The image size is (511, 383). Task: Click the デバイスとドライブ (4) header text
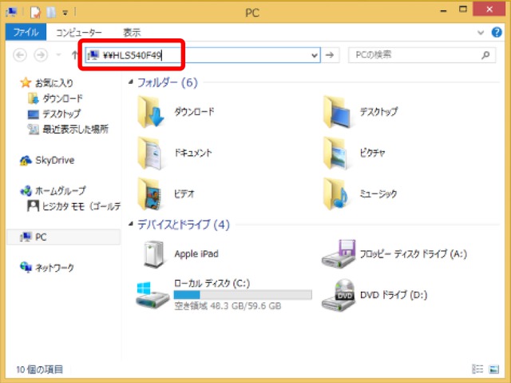pyautogui.click(x=184, y=225)
